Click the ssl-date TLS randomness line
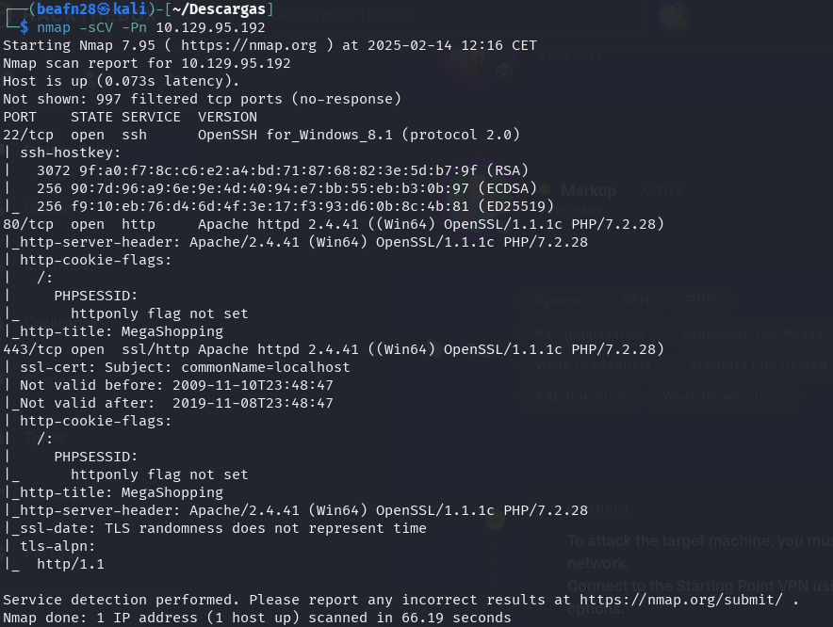The width and height of the screenshot is (833, 627). coord(223,528)
